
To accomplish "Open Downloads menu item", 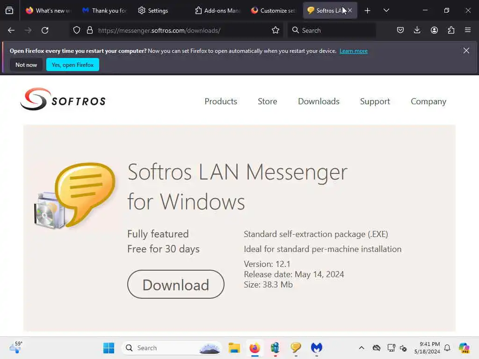I will [319, 101].
